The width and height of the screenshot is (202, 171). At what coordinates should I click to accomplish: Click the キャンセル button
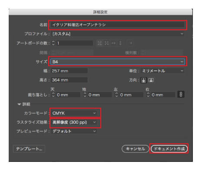pos(136,149)
